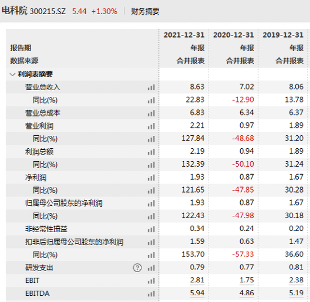The width and height of the screenshot is (310, 302).
Task: Select the 营业总收入 row label
Action: point(42,87)
